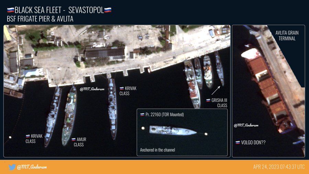309x174 pixels.
Task: Click the Russian flag before BLACK SEA FLEET
Action: tap(11, 10)
